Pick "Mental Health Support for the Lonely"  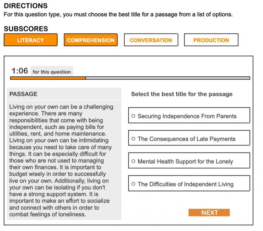click(x=133, y=162)
